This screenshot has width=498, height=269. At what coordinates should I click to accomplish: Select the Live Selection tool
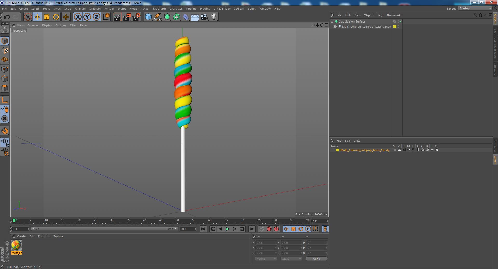click(x=28, y=17)
